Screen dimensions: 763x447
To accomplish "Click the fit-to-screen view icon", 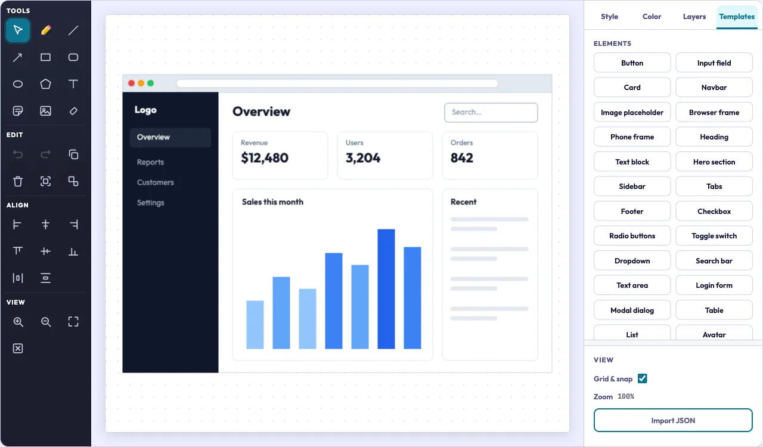I will [73, 322].
